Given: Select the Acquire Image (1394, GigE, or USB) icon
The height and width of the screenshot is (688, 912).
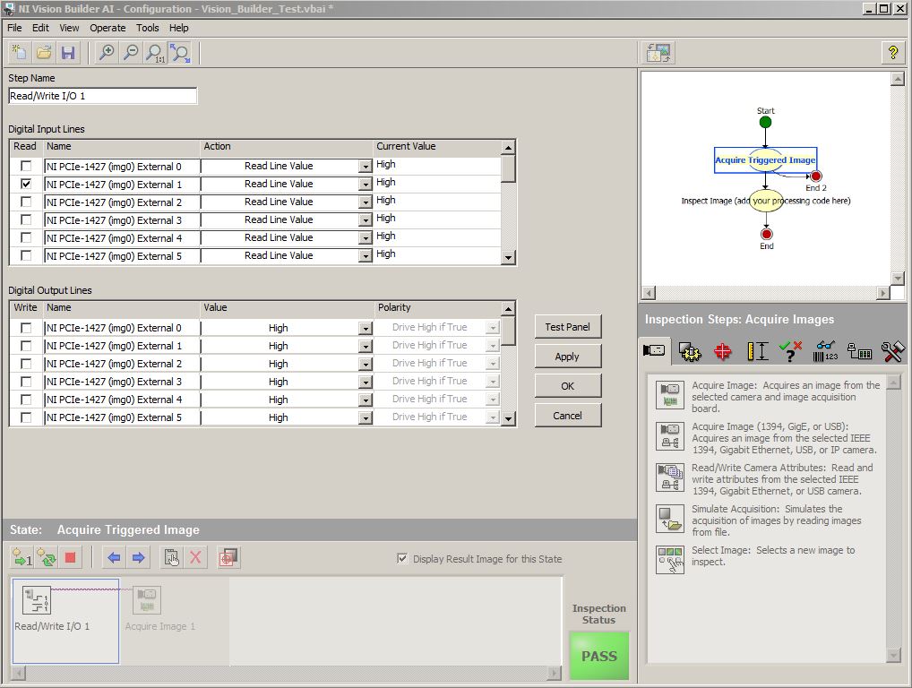Looking at the screenshot, I should [x=670, y=436].
